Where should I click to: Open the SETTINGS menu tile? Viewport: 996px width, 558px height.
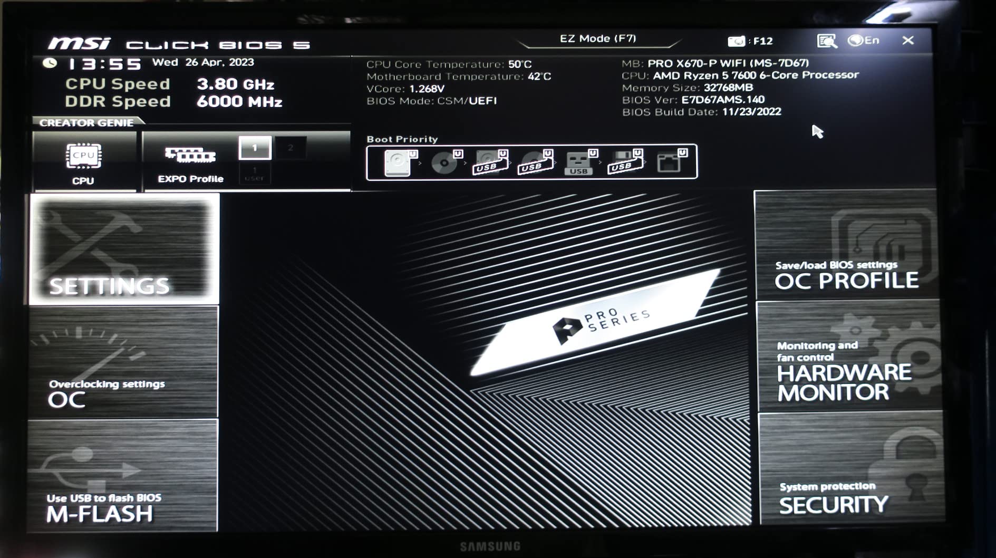click(x=124, y=249)
